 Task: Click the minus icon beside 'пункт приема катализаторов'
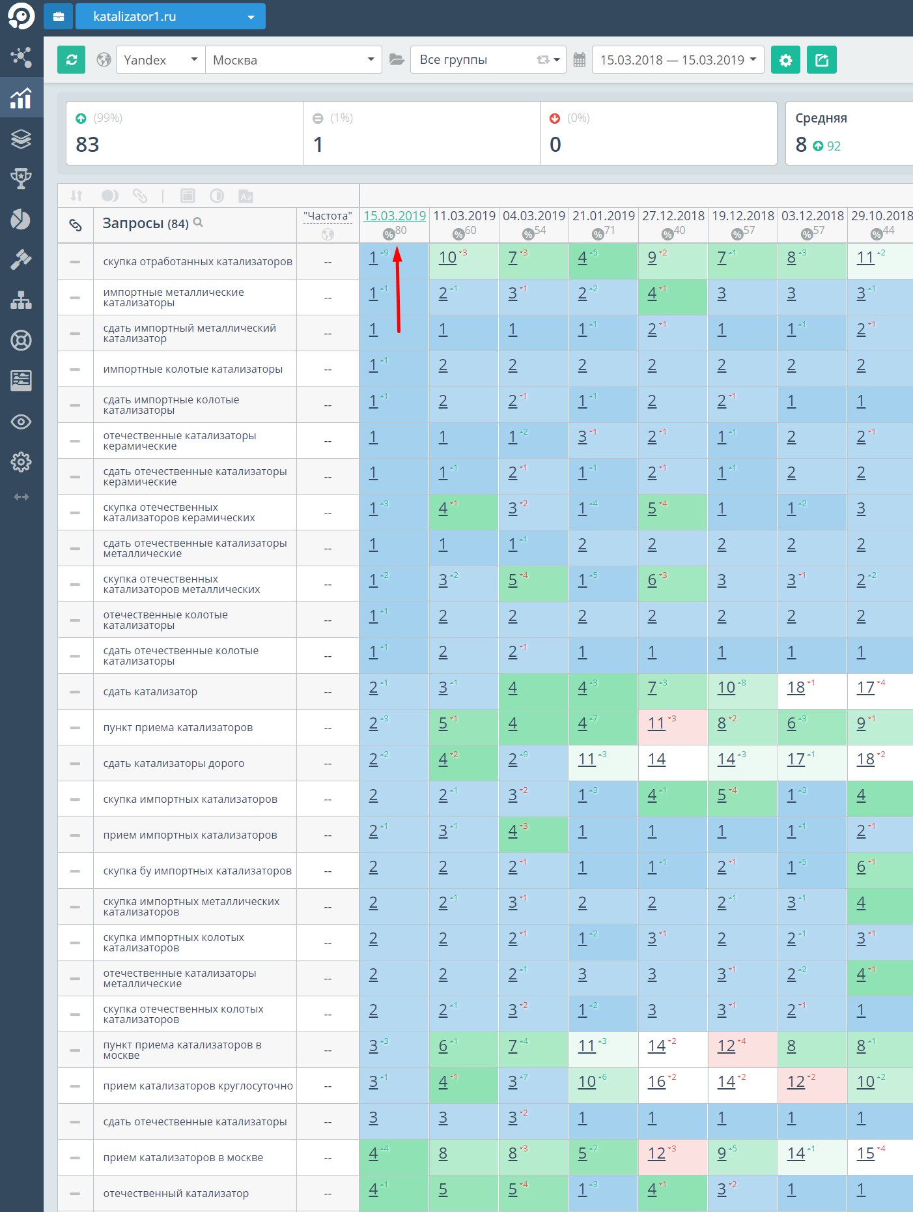[x=76, y=728]
